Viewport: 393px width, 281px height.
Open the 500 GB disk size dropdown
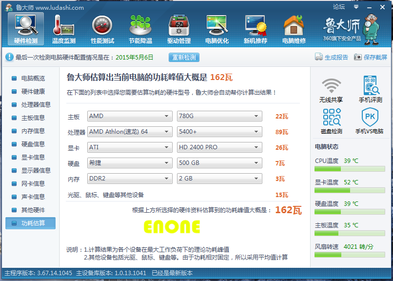[x=219, y=163]
